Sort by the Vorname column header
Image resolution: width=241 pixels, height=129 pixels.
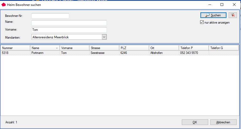pos(75,48)
